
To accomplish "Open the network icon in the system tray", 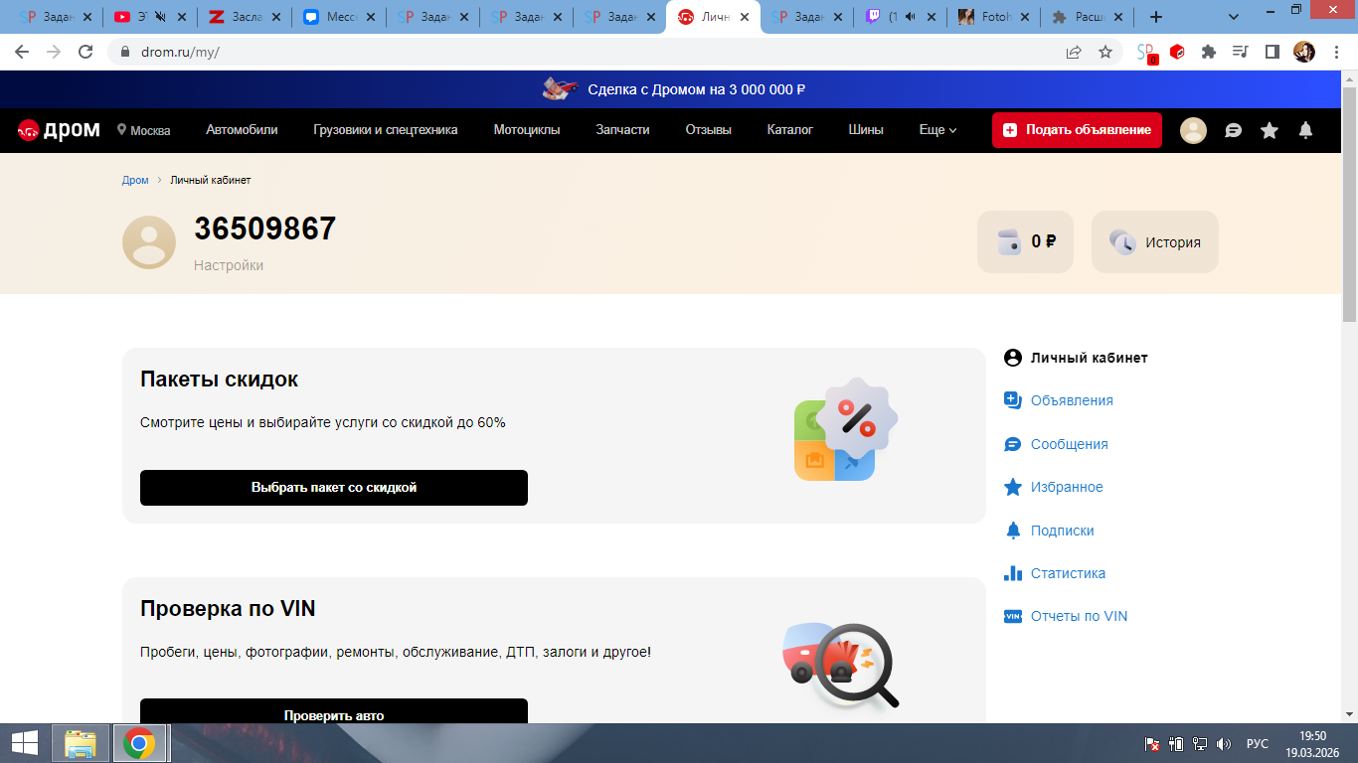I will (1200, 743).
